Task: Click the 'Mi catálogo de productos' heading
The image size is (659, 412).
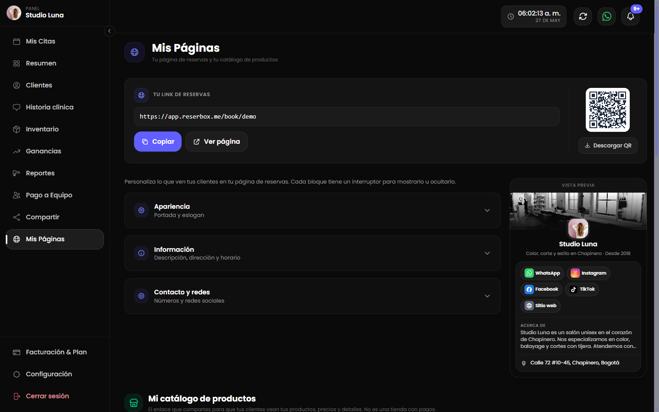Action: (x=202, y=399)
